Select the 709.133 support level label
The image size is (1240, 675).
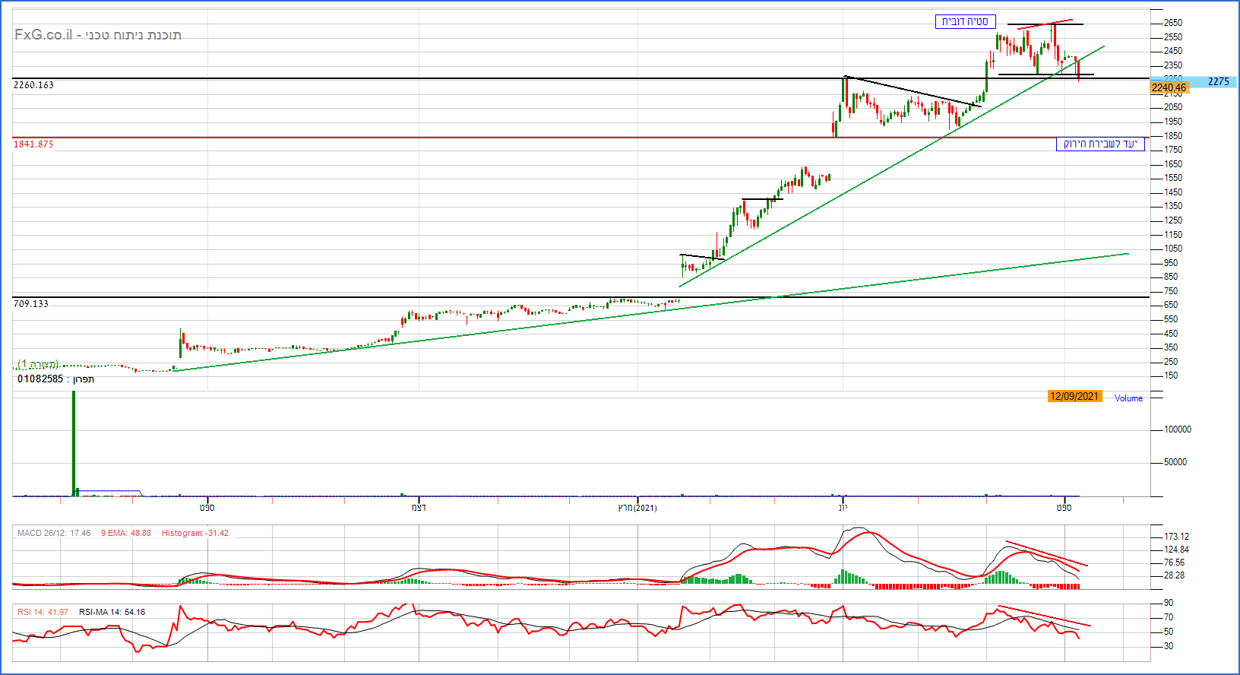31,304
